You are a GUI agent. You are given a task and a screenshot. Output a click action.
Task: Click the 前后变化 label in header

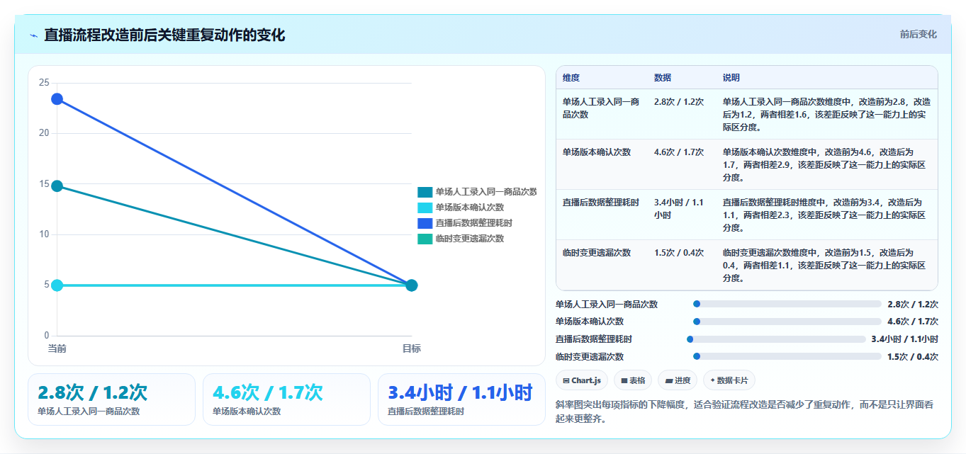click(x=919, y=34)
